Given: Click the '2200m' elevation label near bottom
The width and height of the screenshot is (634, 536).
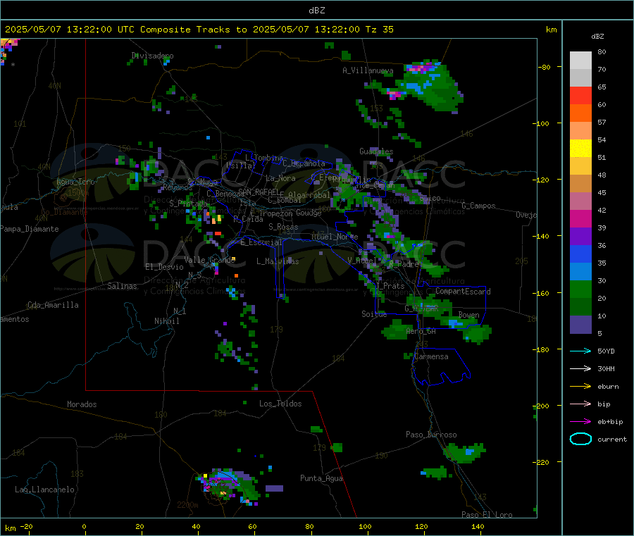Looking at the screenshot, I should [x=187, y=505].
